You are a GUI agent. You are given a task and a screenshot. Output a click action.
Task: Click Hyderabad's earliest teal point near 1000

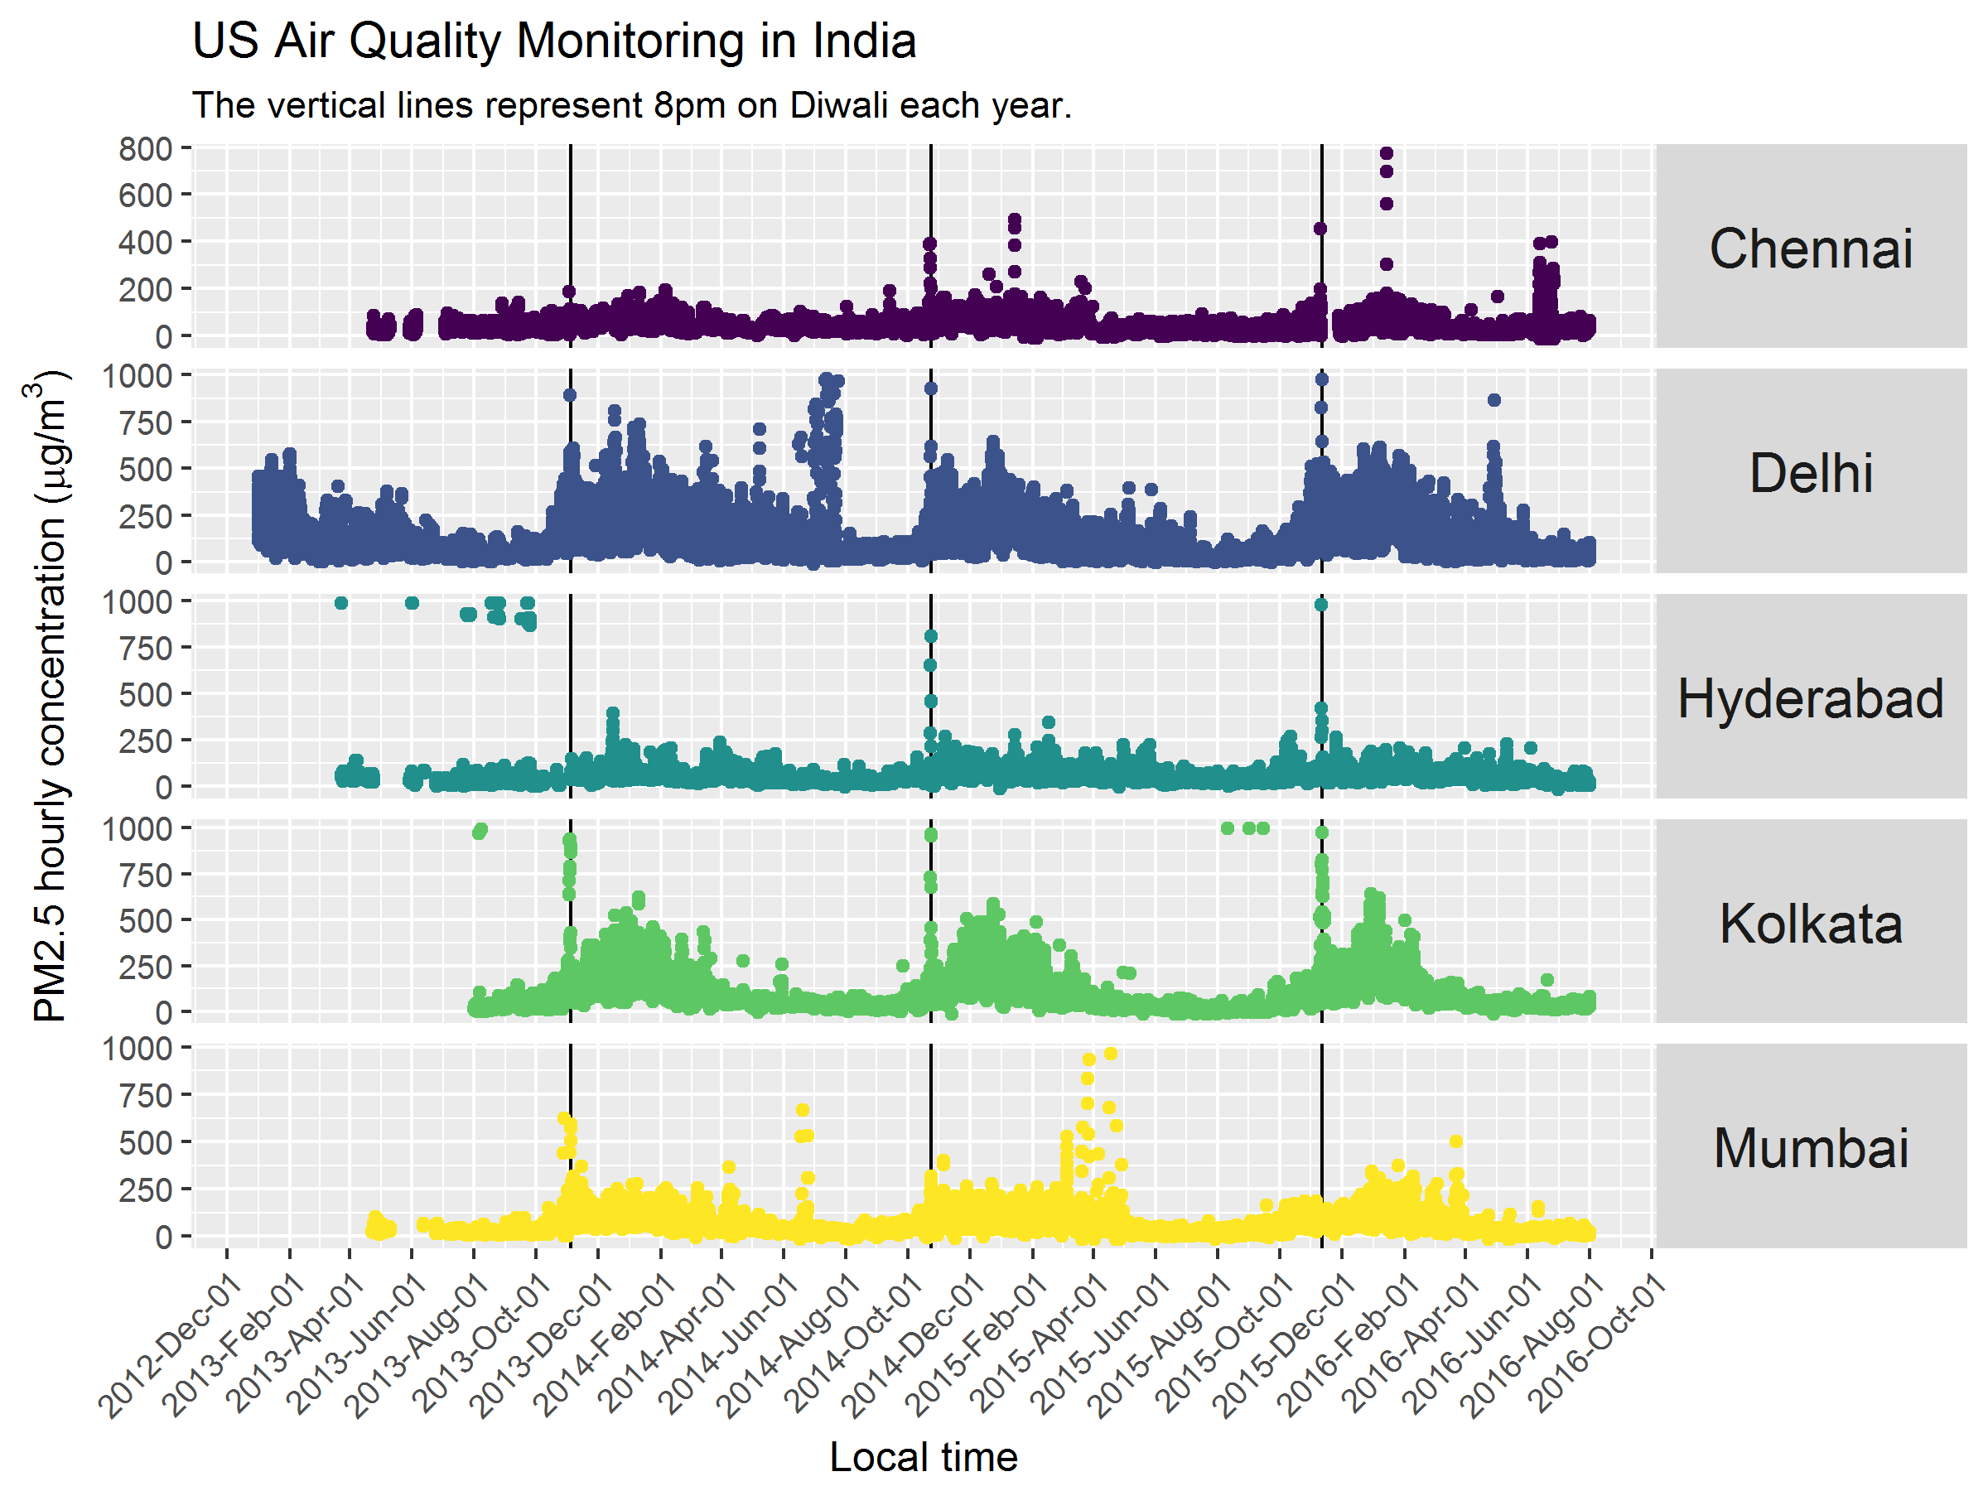tap(340, 603)
